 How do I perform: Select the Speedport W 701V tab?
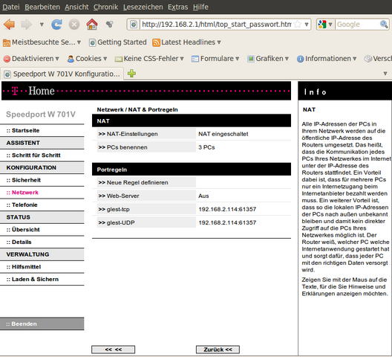pos(62,74)
